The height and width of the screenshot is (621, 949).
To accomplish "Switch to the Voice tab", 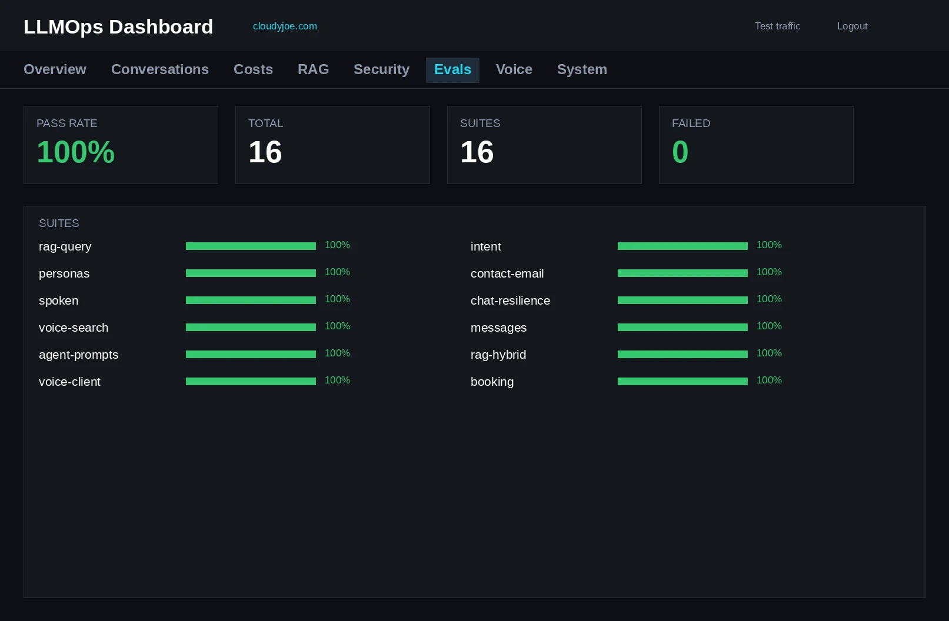I will pyautogui.click(x=514, y=69).
